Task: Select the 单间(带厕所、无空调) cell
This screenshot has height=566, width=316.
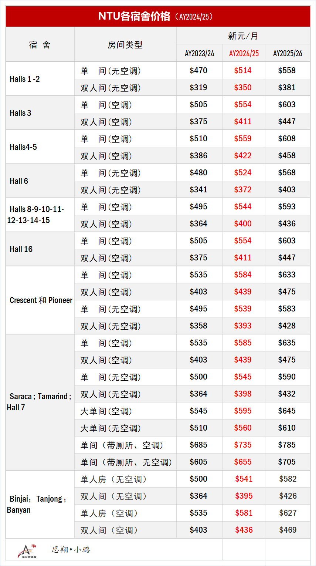Action: point(125,462)
